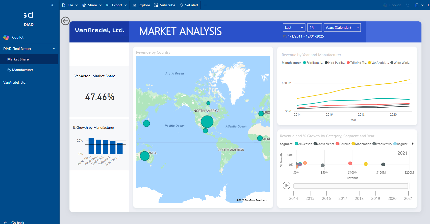Click the VanArsdel, Ltd. header logo
This screenshot has width=430, height=224.
100,30
